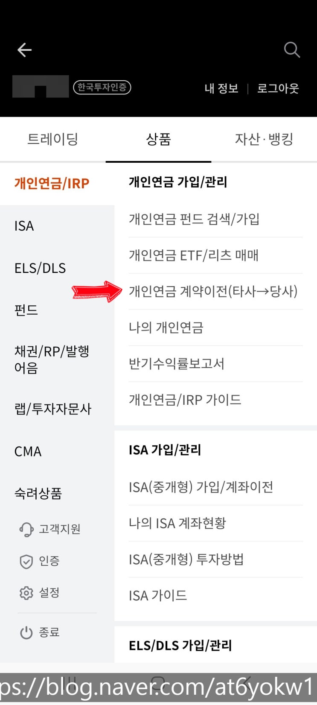Screen dimensions: 317x705
Task: Open 개인연금 ETF/리츠 매매
Action: pos(194,255)
